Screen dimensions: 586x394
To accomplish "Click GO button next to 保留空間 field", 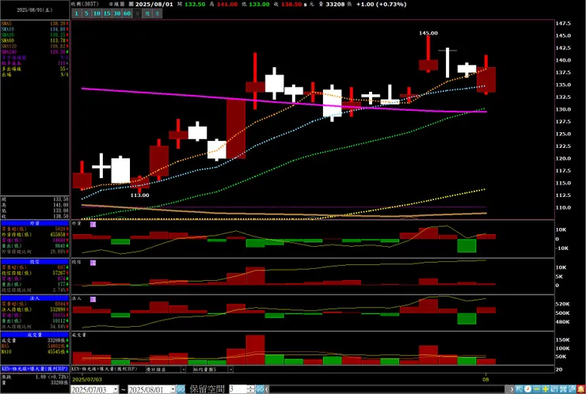I will tap(260, 389).
